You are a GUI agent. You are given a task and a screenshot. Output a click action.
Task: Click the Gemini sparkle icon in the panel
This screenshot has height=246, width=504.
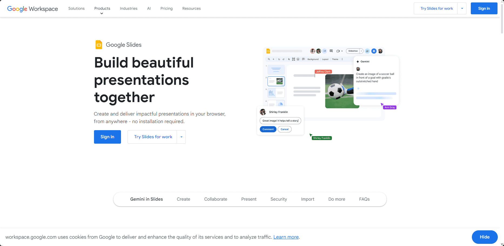point(358,62)
